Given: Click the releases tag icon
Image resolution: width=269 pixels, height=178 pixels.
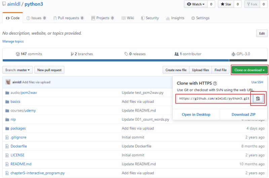Looking at the screenshot, I should 126,54.
